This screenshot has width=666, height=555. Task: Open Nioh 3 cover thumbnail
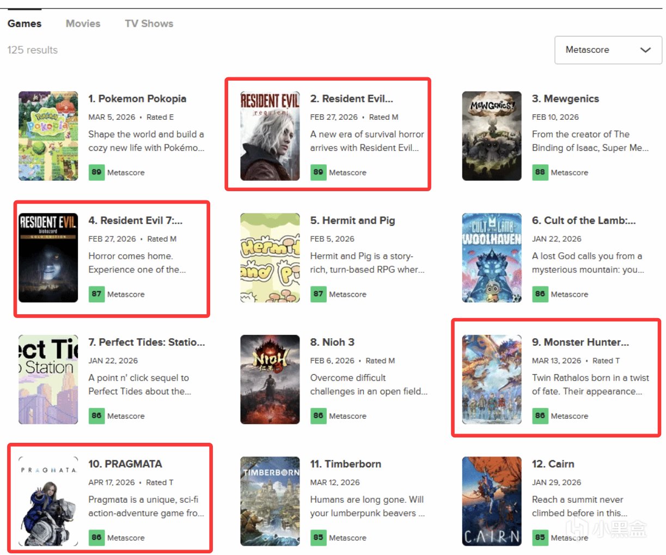(270, 379)
